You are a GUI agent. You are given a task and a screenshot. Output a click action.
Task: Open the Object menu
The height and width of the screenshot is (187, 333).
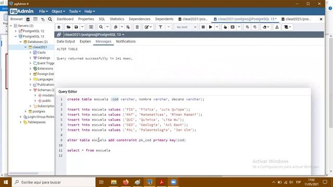58,11
